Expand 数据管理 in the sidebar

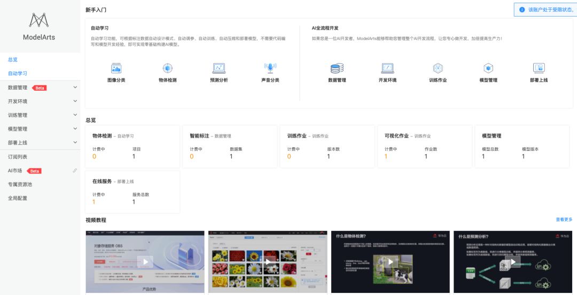[75, 87]
